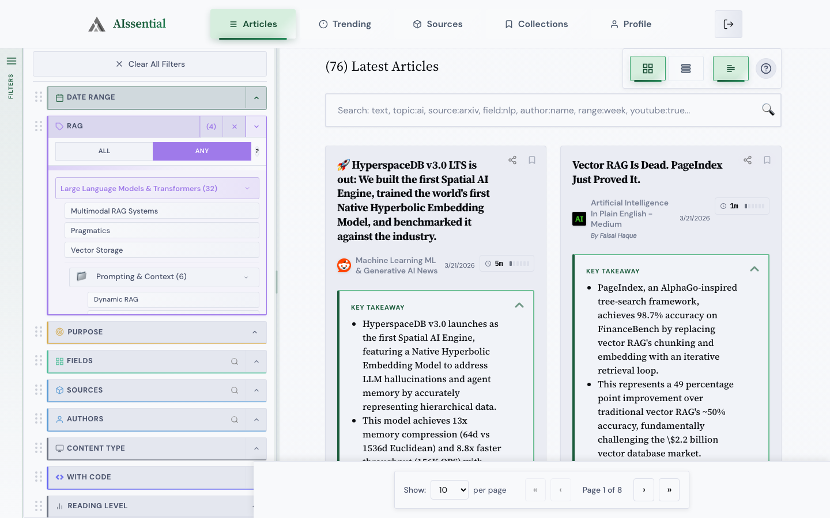
Task: Open the HyperspaceDB v3.0 LTS article title
Action: pos(414,201)
